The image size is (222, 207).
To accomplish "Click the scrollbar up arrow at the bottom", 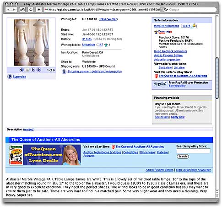I will [217, 193].
